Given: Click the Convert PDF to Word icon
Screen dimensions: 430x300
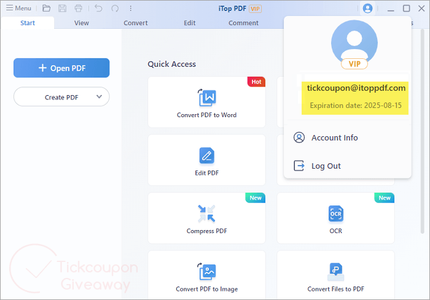Looking at the screenshot, I should 207,98.
